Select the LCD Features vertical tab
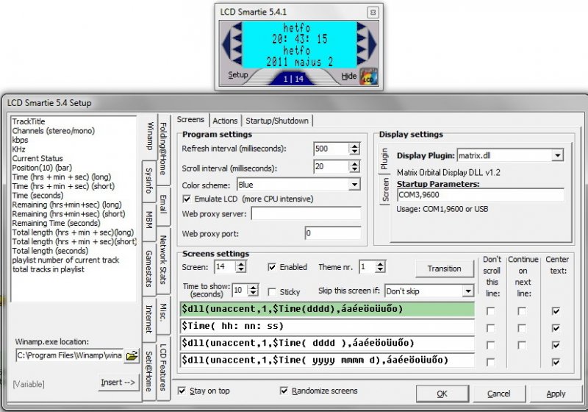The image size is (588, 412). coord(163,368)
